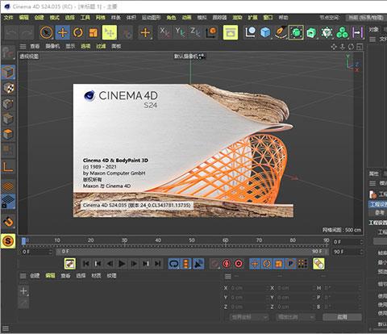This screenshot has height=334, width=387.
Task: Open the 运动图形 (MoGraph) menu
Action: pyautogui.click(x=151, y=18)
